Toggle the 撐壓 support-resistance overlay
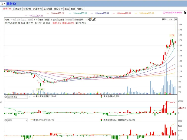Screen dimensions: 187x140 [x=47, y=19]
